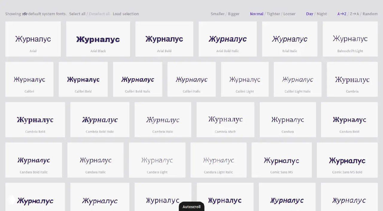The width and height of the screenshot is (383, 211).
Task: Select the Cambria Math font card
Action: coord(225,120)
